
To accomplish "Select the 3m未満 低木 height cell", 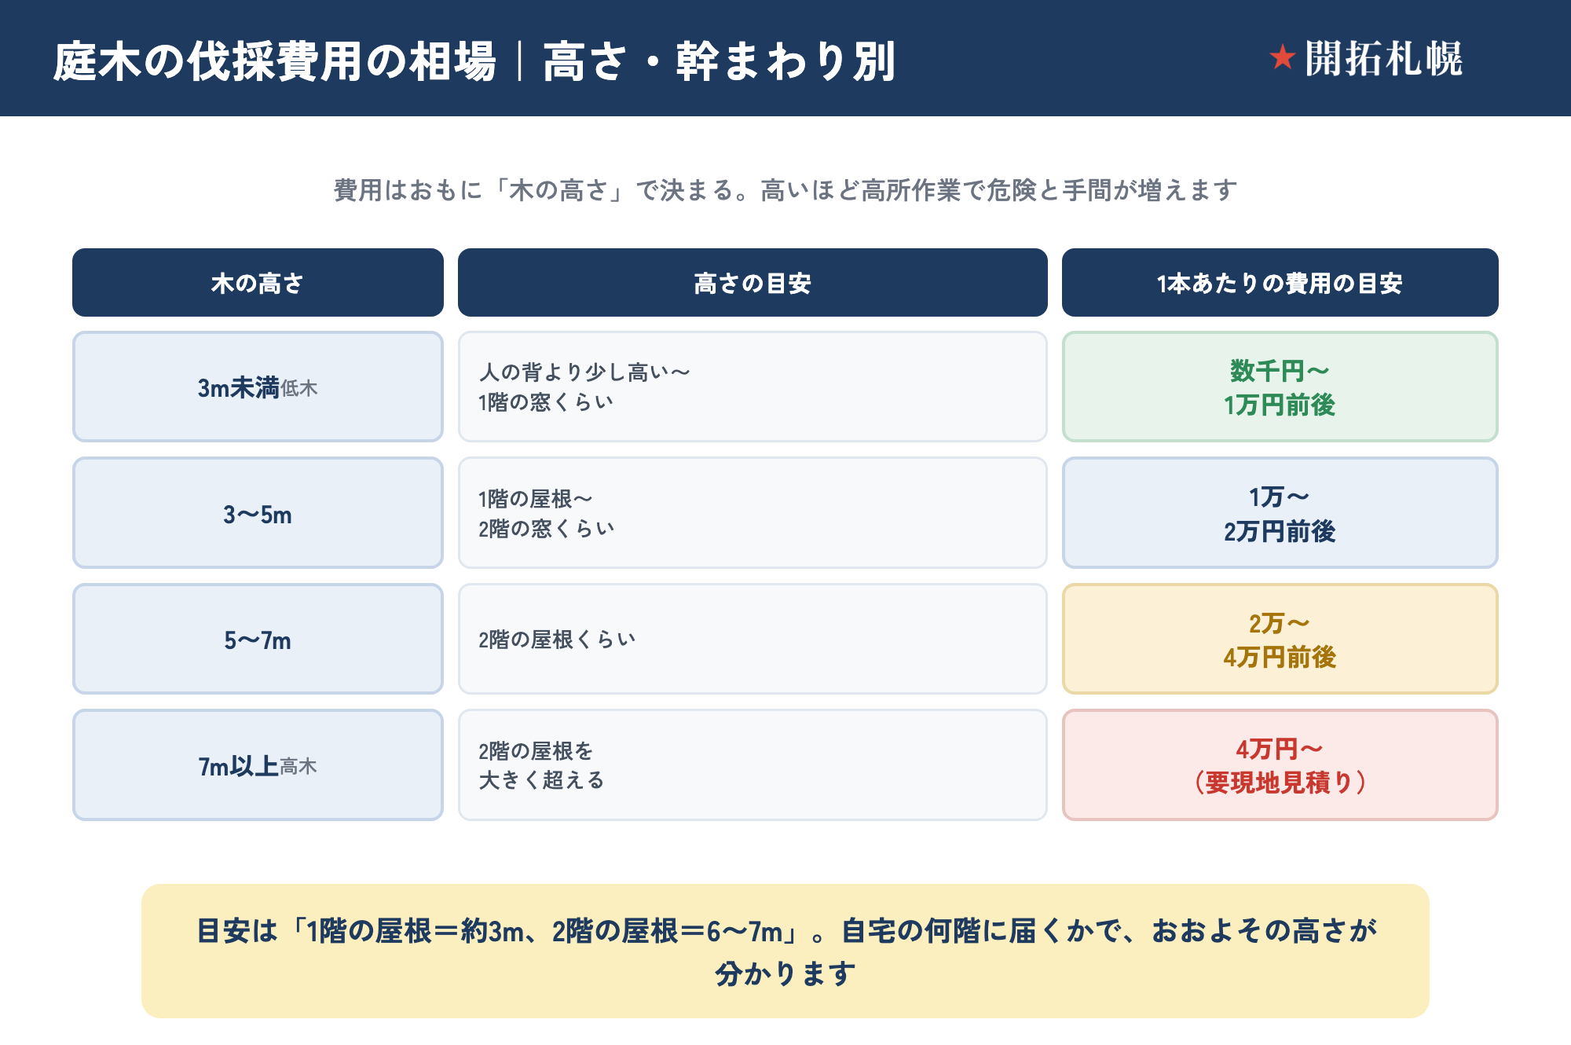I will tap(258, 387).
